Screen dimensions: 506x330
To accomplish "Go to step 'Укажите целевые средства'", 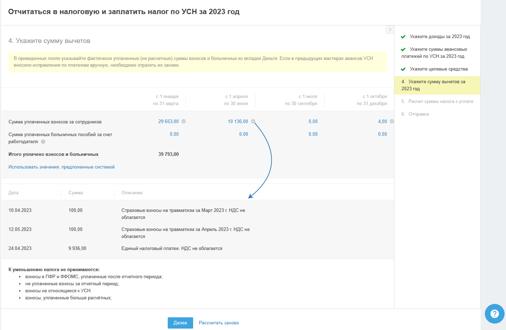I will [439, 69].
